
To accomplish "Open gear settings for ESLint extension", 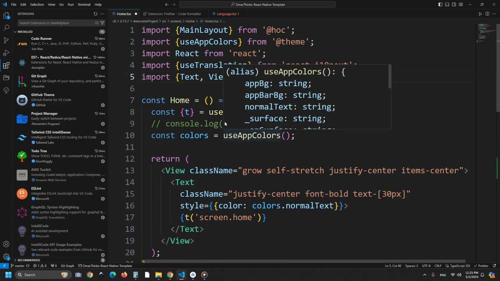I will point(103,199).
